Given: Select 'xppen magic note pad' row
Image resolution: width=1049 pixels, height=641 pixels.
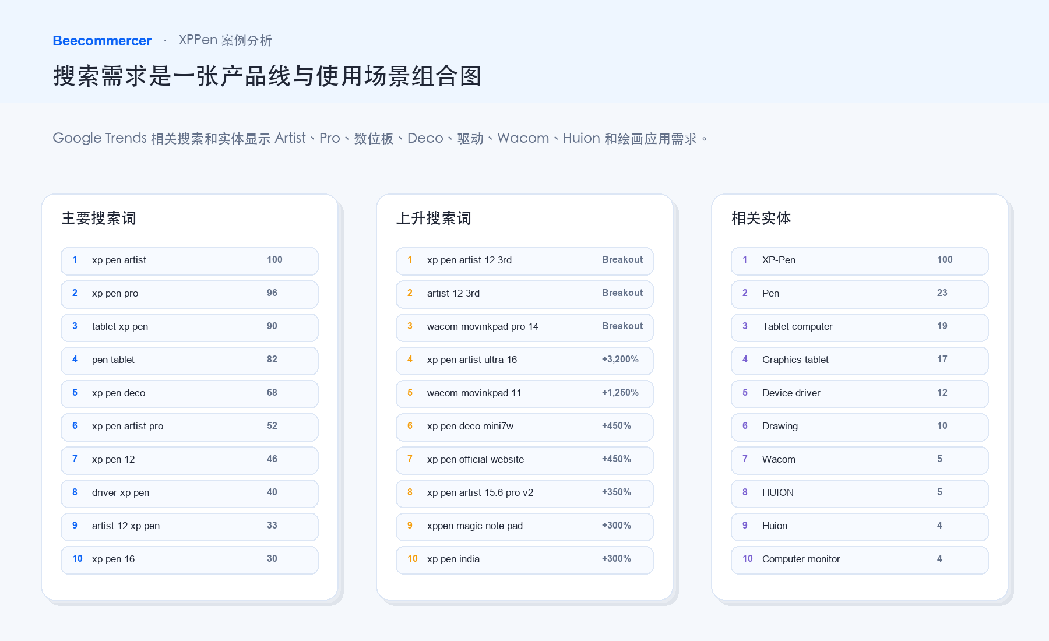Looking at the screenshot, I should pyautogui.click(x=524, y=527).
